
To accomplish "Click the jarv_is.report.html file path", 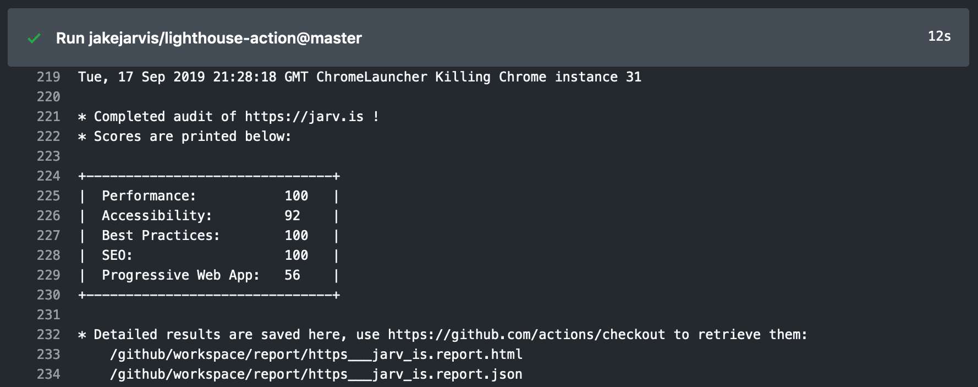I will pyautogui.click(x=316, y=355).
